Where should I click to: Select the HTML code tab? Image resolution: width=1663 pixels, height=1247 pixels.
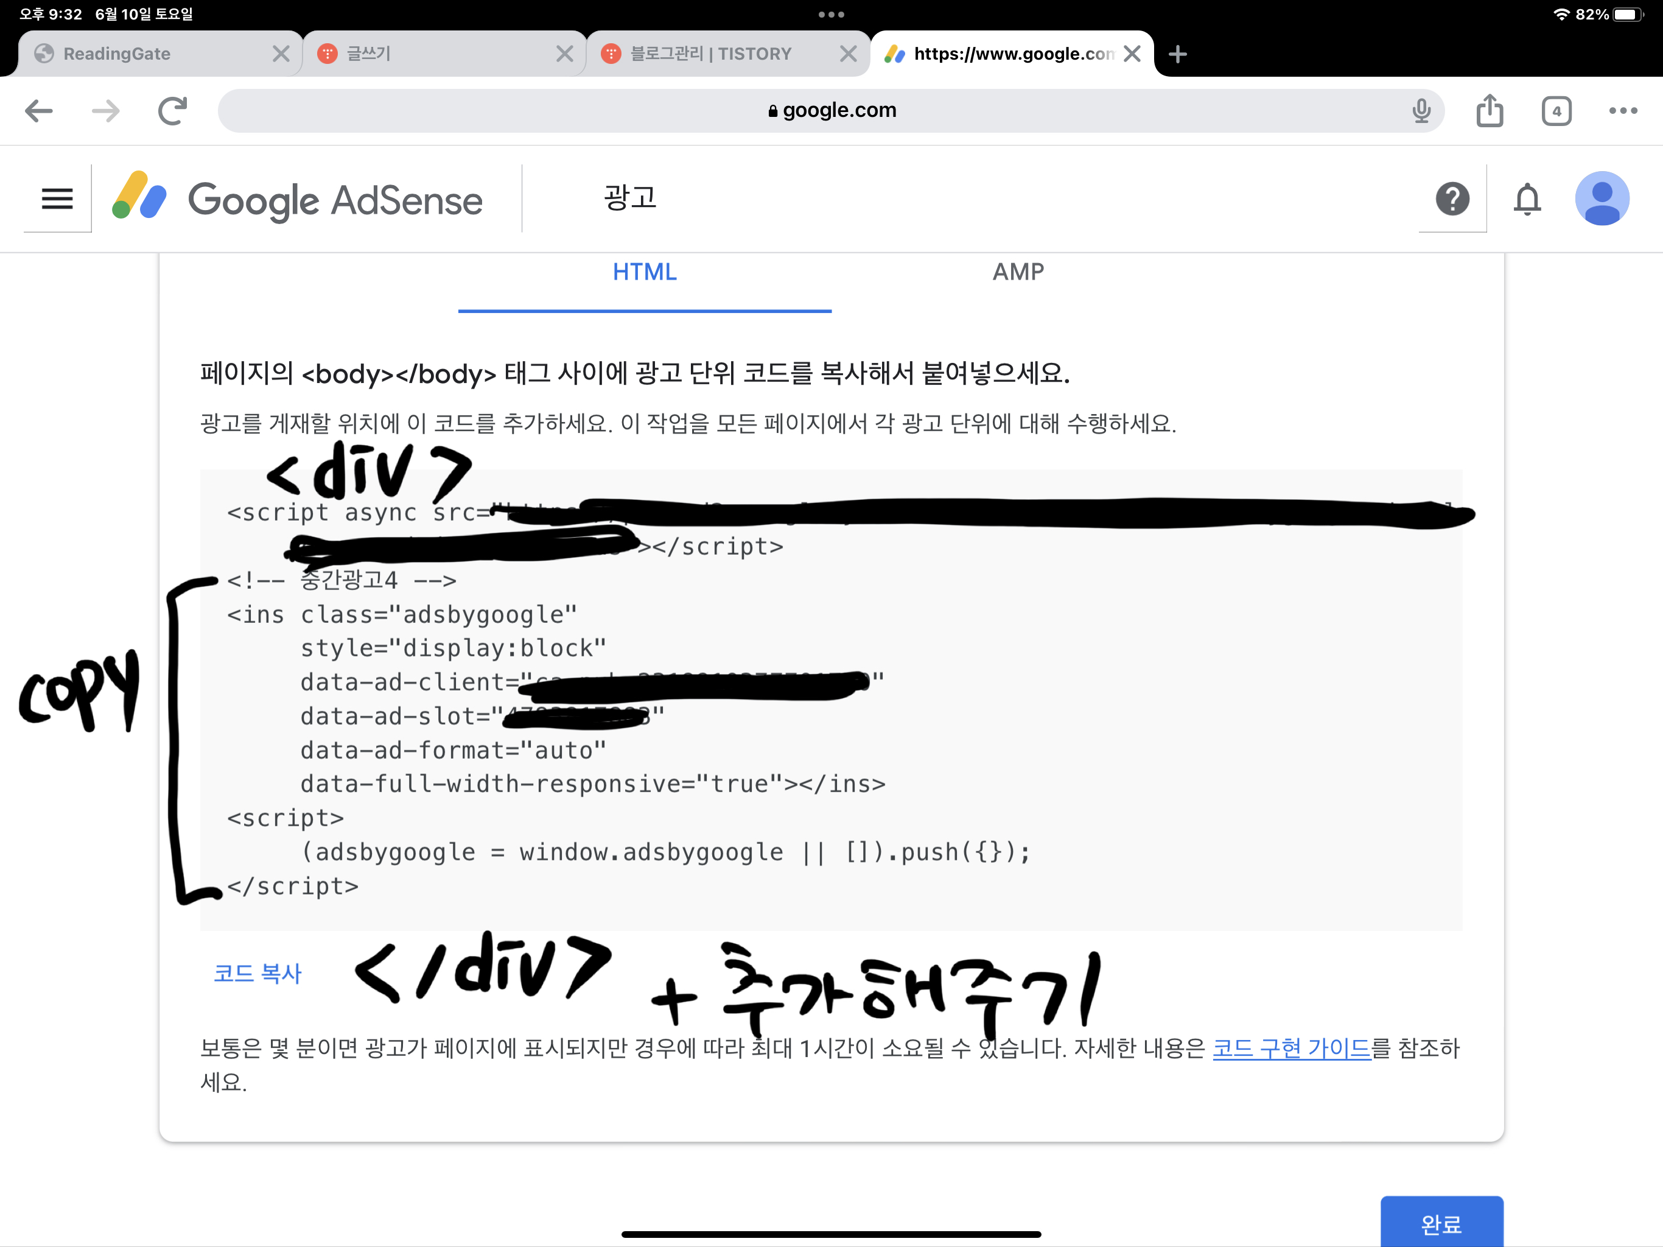644,272
